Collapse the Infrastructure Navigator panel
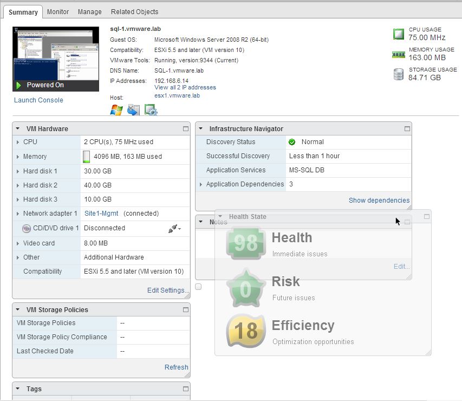 click(x=200, y=128)
